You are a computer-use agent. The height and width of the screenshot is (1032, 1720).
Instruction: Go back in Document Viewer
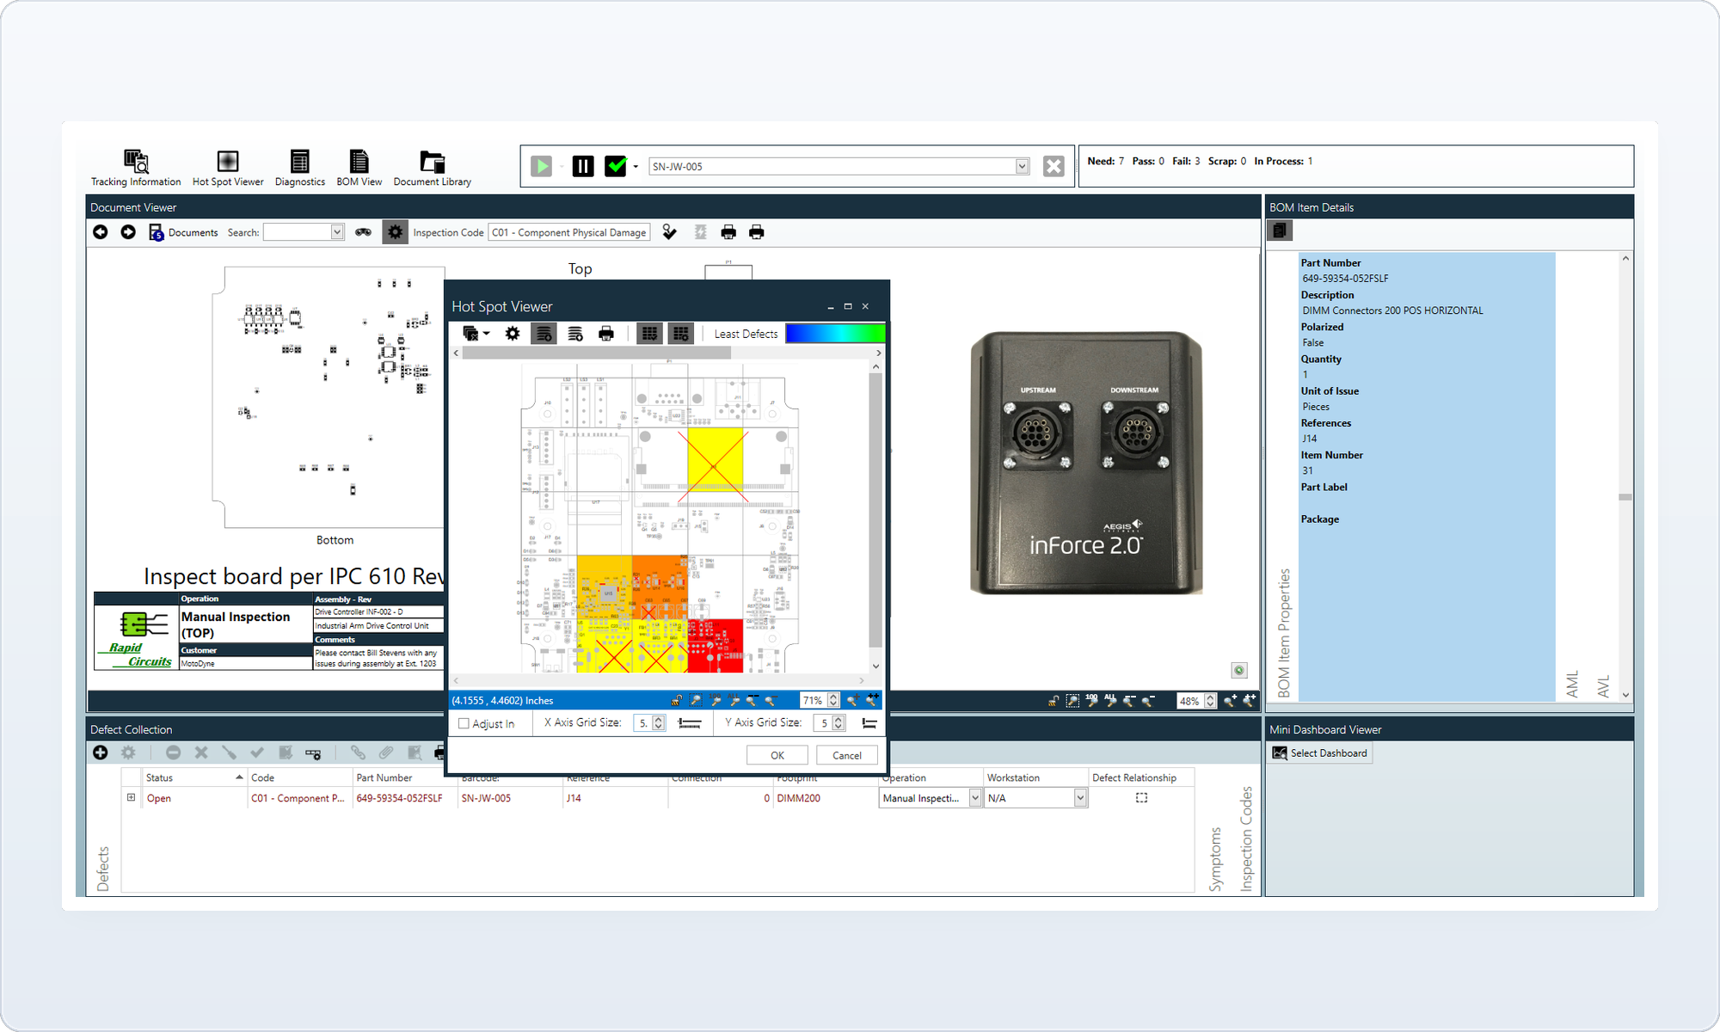pyautogui.click(x=101, y=232)
